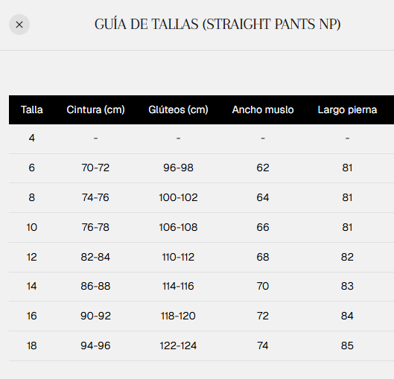Viewport: 394px width, 379px height.
Task: Click the Glúteos (cm) header
Action: click(178, 109)
